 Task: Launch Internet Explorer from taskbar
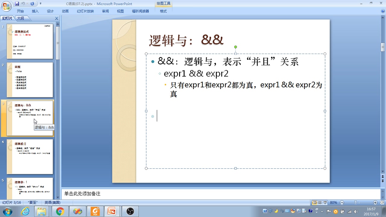coord(25,212)
